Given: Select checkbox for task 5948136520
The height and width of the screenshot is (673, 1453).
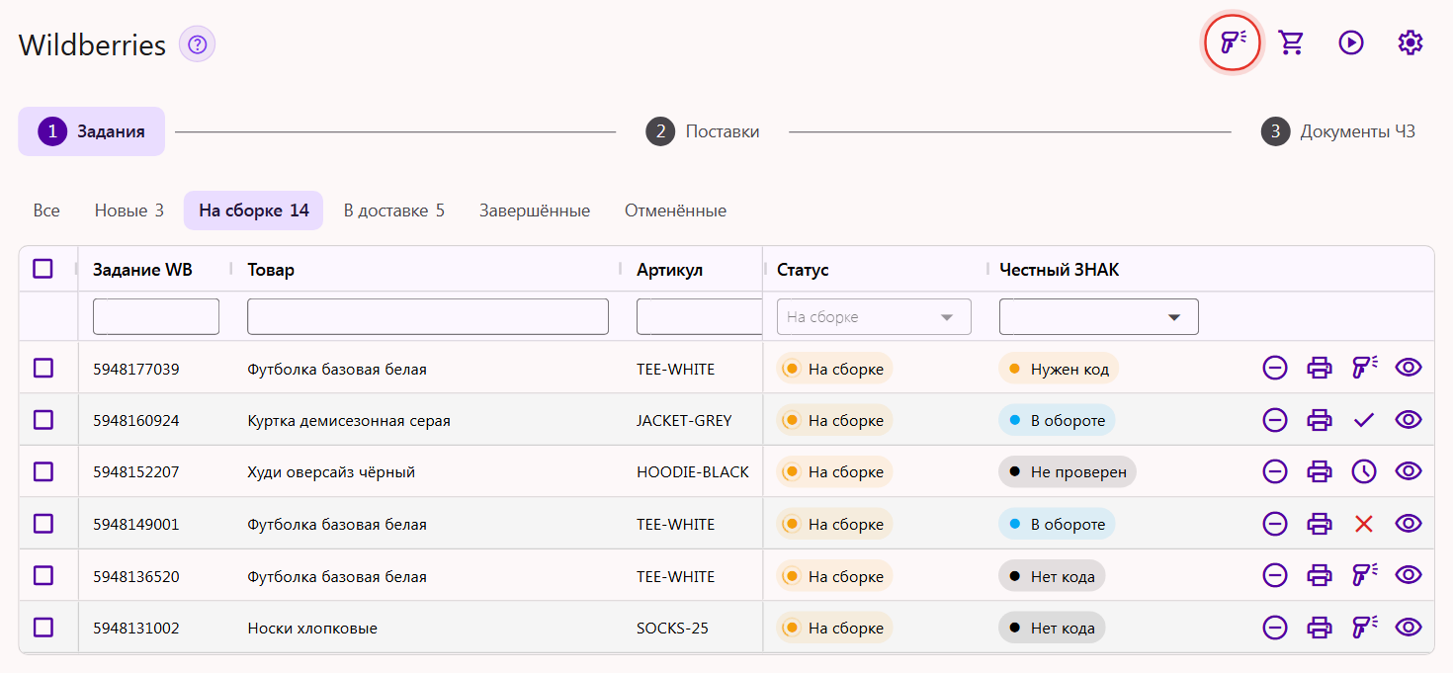Looking at the screenshot, I should (43, 575).
